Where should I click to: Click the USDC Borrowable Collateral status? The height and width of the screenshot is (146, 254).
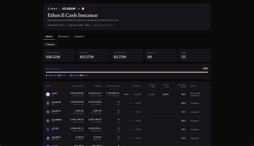[x=196, y=94]
